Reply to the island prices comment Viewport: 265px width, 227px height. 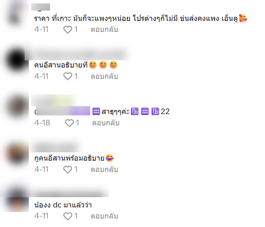coord(104,29)
